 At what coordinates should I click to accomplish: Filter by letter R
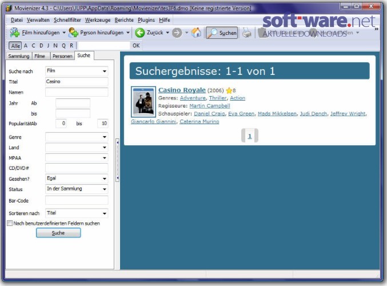pos(71,46)
